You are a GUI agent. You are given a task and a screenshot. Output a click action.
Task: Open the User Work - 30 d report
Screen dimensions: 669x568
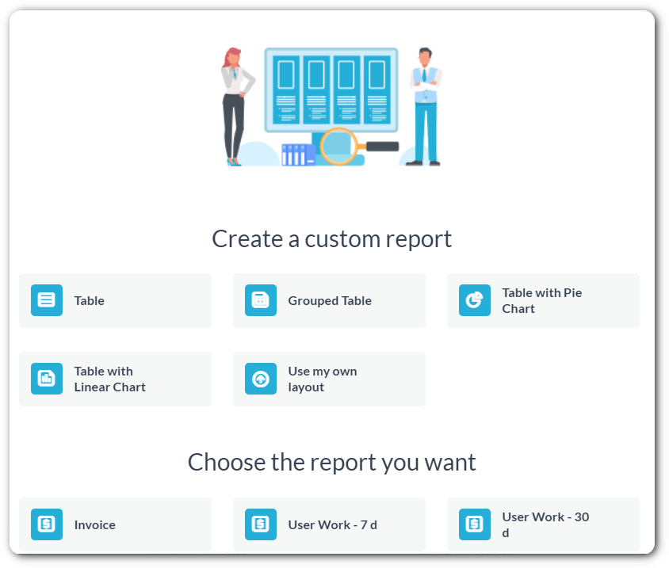[543, 524]
